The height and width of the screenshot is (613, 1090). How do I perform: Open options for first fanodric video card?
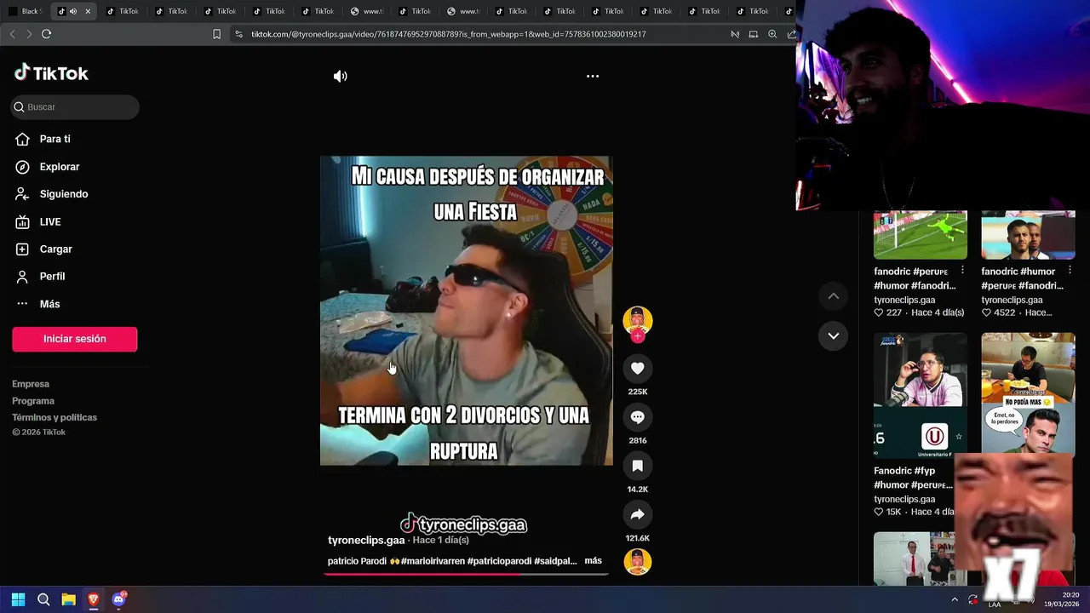(962, 271)
